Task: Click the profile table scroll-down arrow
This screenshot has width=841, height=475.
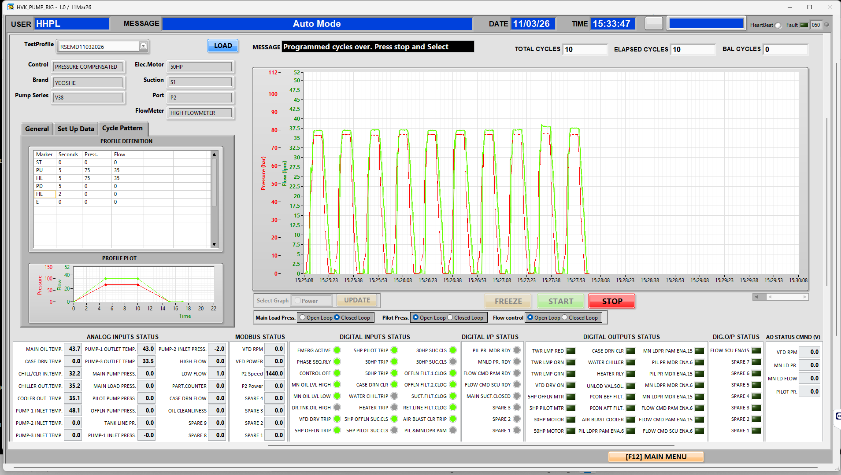Action: tap(214, 244)
